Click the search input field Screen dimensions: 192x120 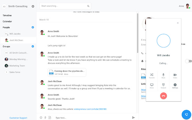[63, 6]
